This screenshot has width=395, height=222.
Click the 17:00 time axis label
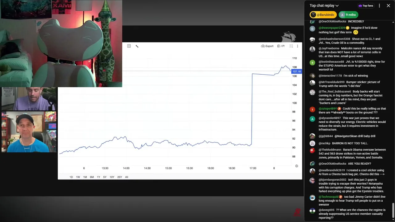(253, 168)
